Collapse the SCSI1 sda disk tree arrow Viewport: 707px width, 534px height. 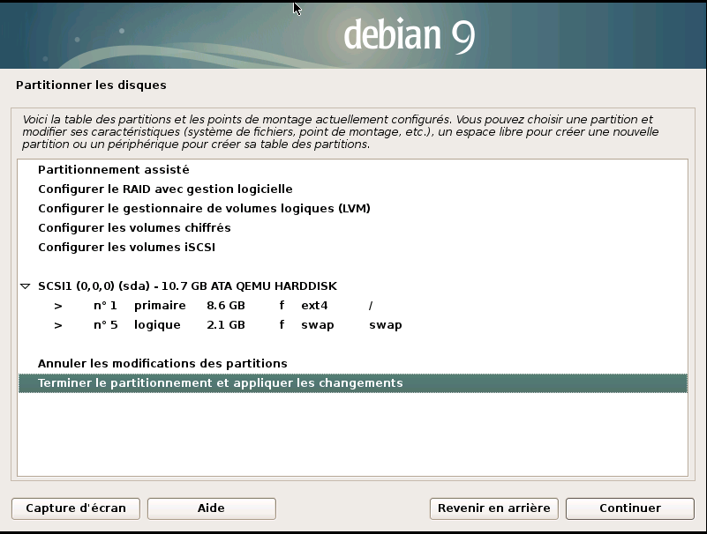[x=26, y=286]
